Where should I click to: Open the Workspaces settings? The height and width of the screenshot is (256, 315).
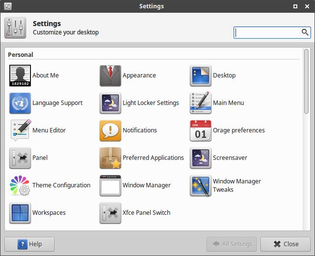20,213
